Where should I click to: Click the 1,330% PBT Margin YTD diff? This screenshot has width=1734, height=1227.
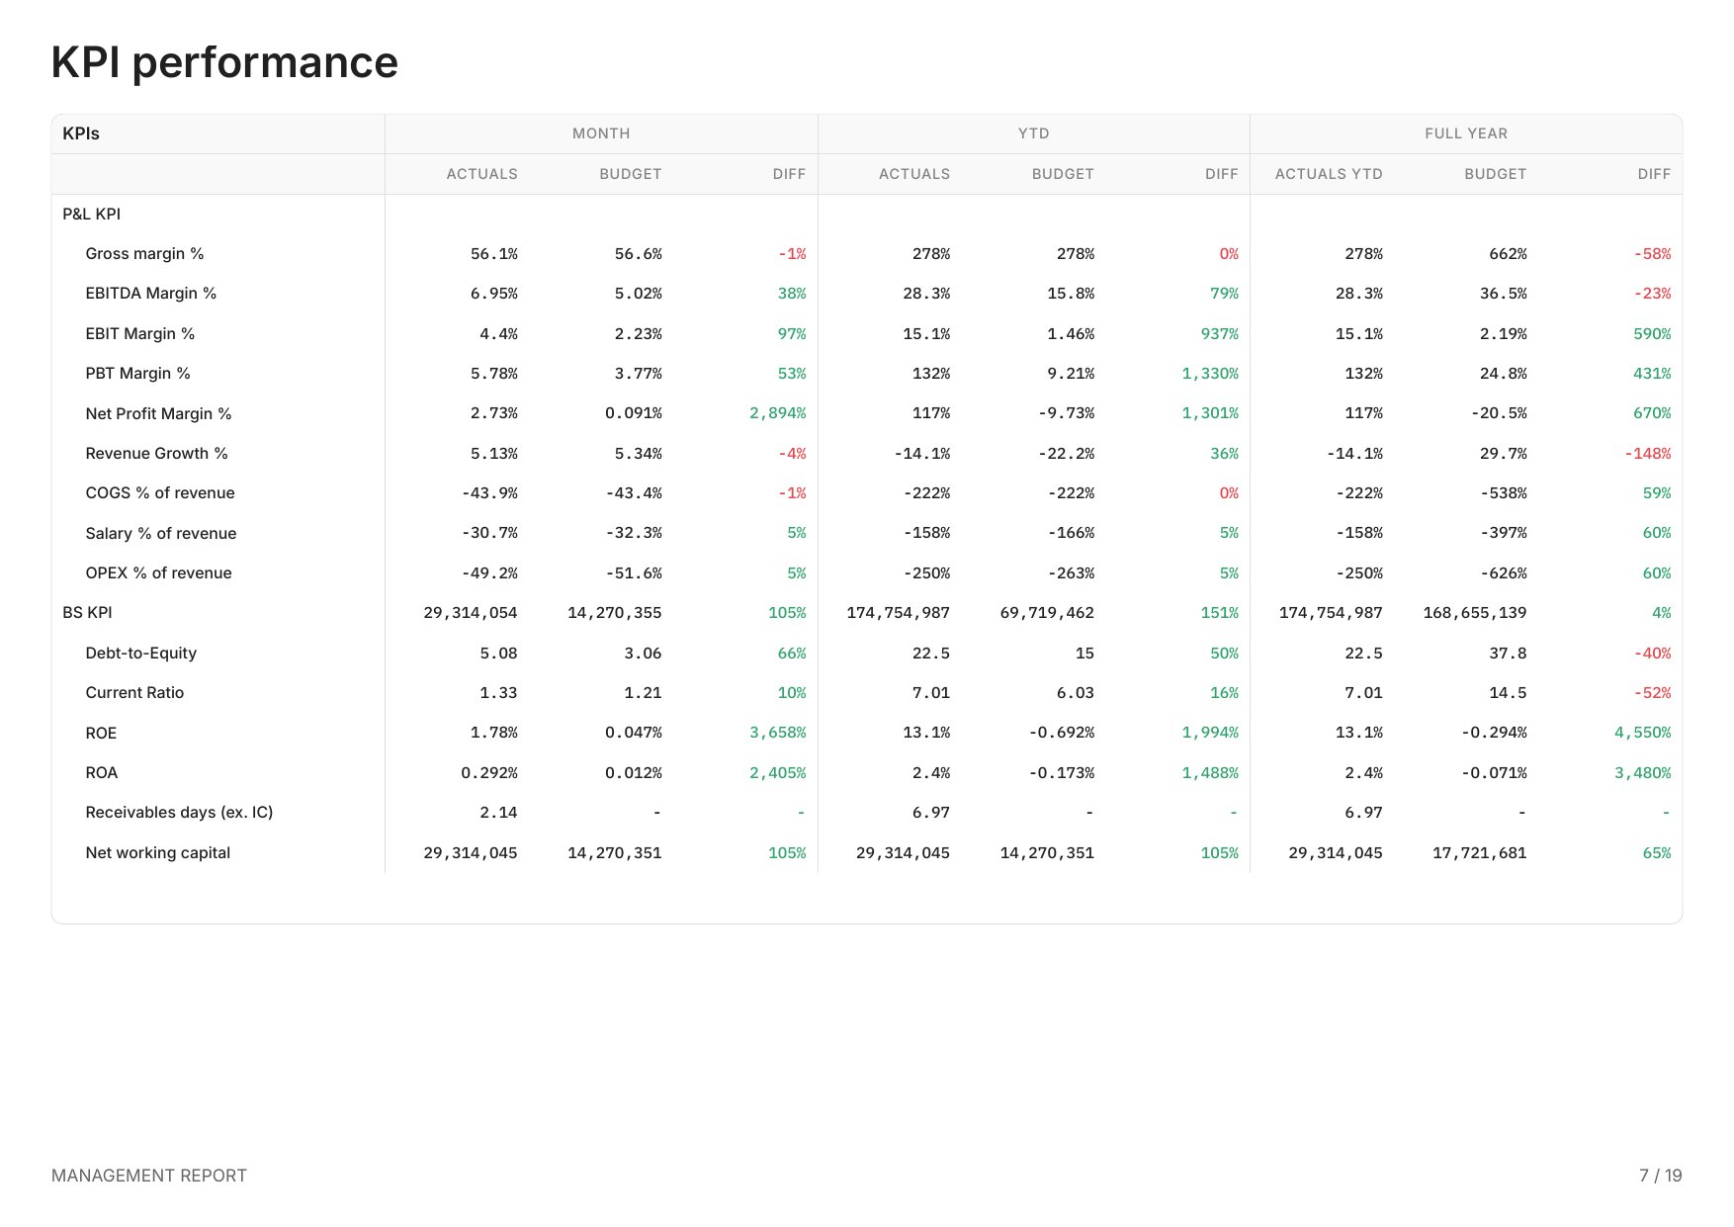pyautogui.click(x=1210, y=374)
